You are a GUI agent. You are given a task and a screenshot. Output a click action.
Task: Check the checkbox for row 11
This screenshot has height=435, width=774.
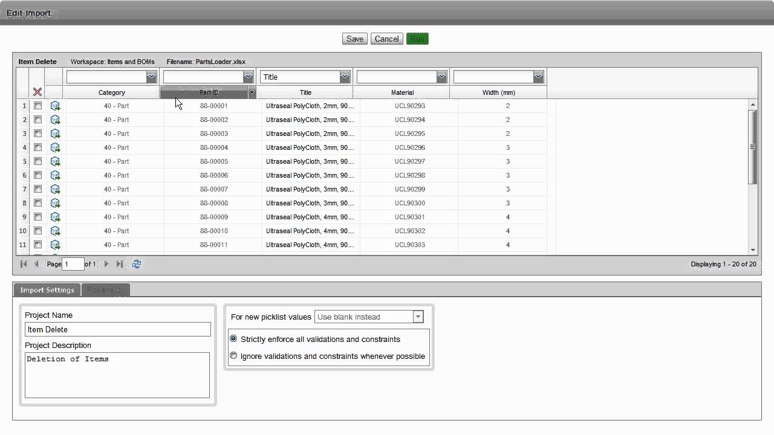click(37, 245)
